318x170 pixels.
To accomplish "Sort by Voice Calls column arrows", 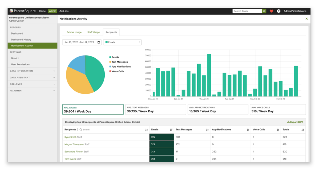I will [x=278, y=130].
